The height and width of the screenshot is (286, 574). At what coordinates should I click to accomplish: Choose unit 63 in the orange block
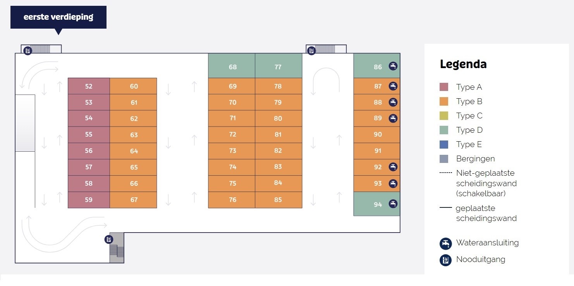click(x=134, y=135)
